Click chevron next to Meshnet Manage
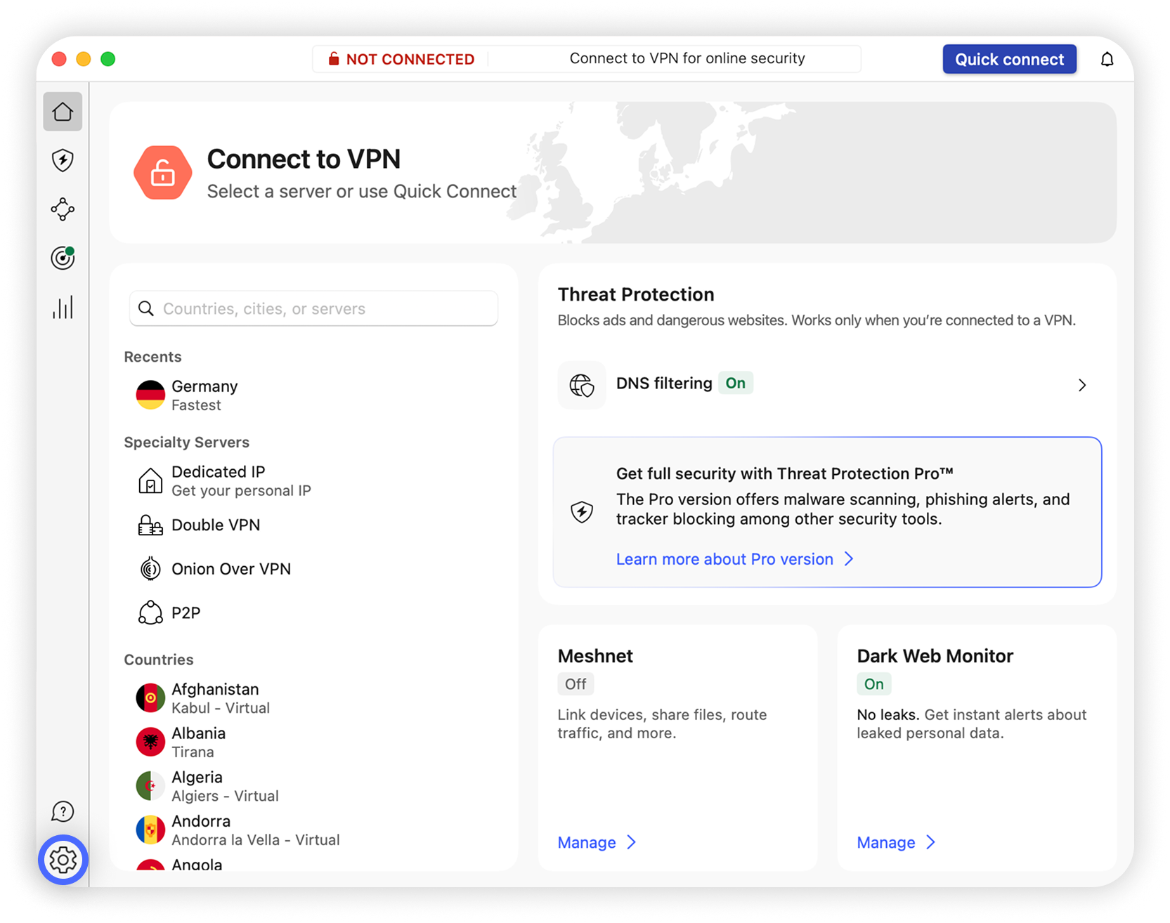Screen dimensions: 1170x923 coord(631,842)
